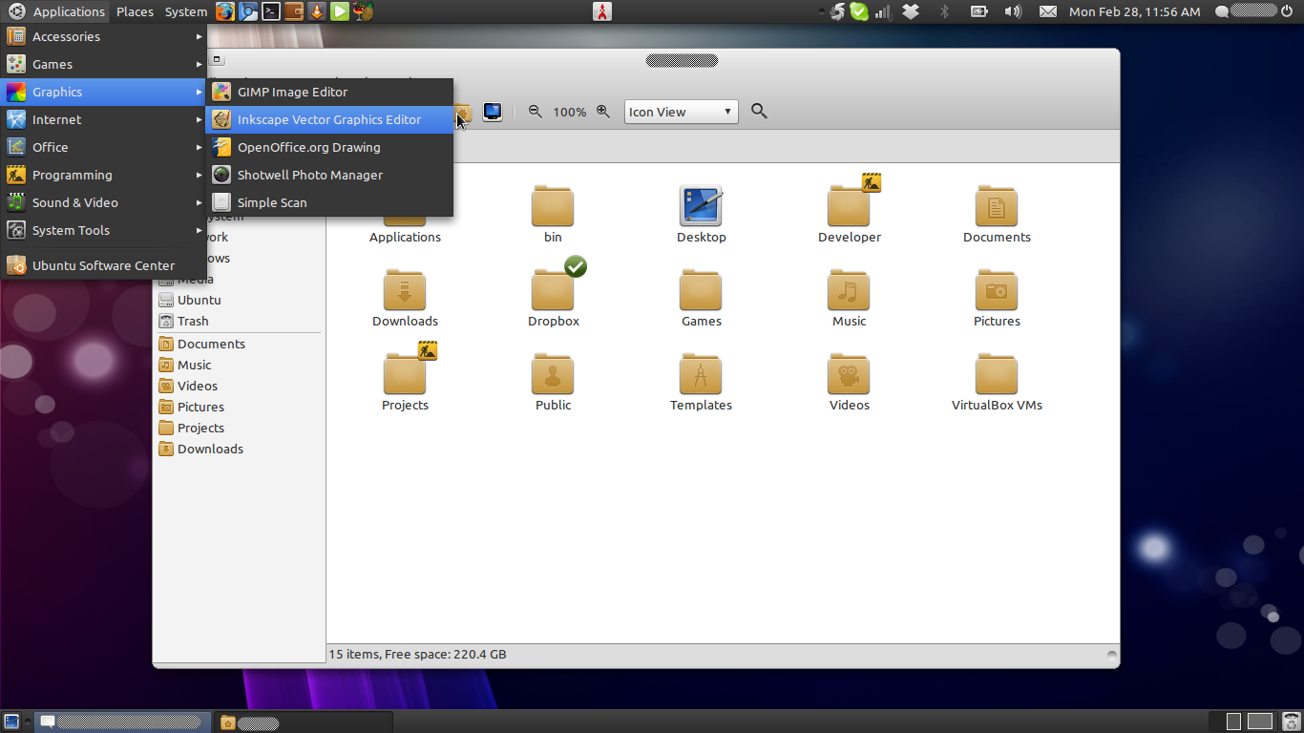The image size is (1304, 733).
Task: Open the Templates folder
Action: point(701,382)
